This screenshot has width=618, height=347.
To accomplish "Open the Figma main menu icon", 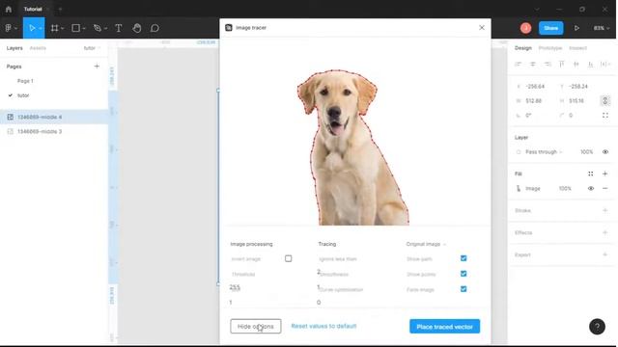I will pos(9,28).
